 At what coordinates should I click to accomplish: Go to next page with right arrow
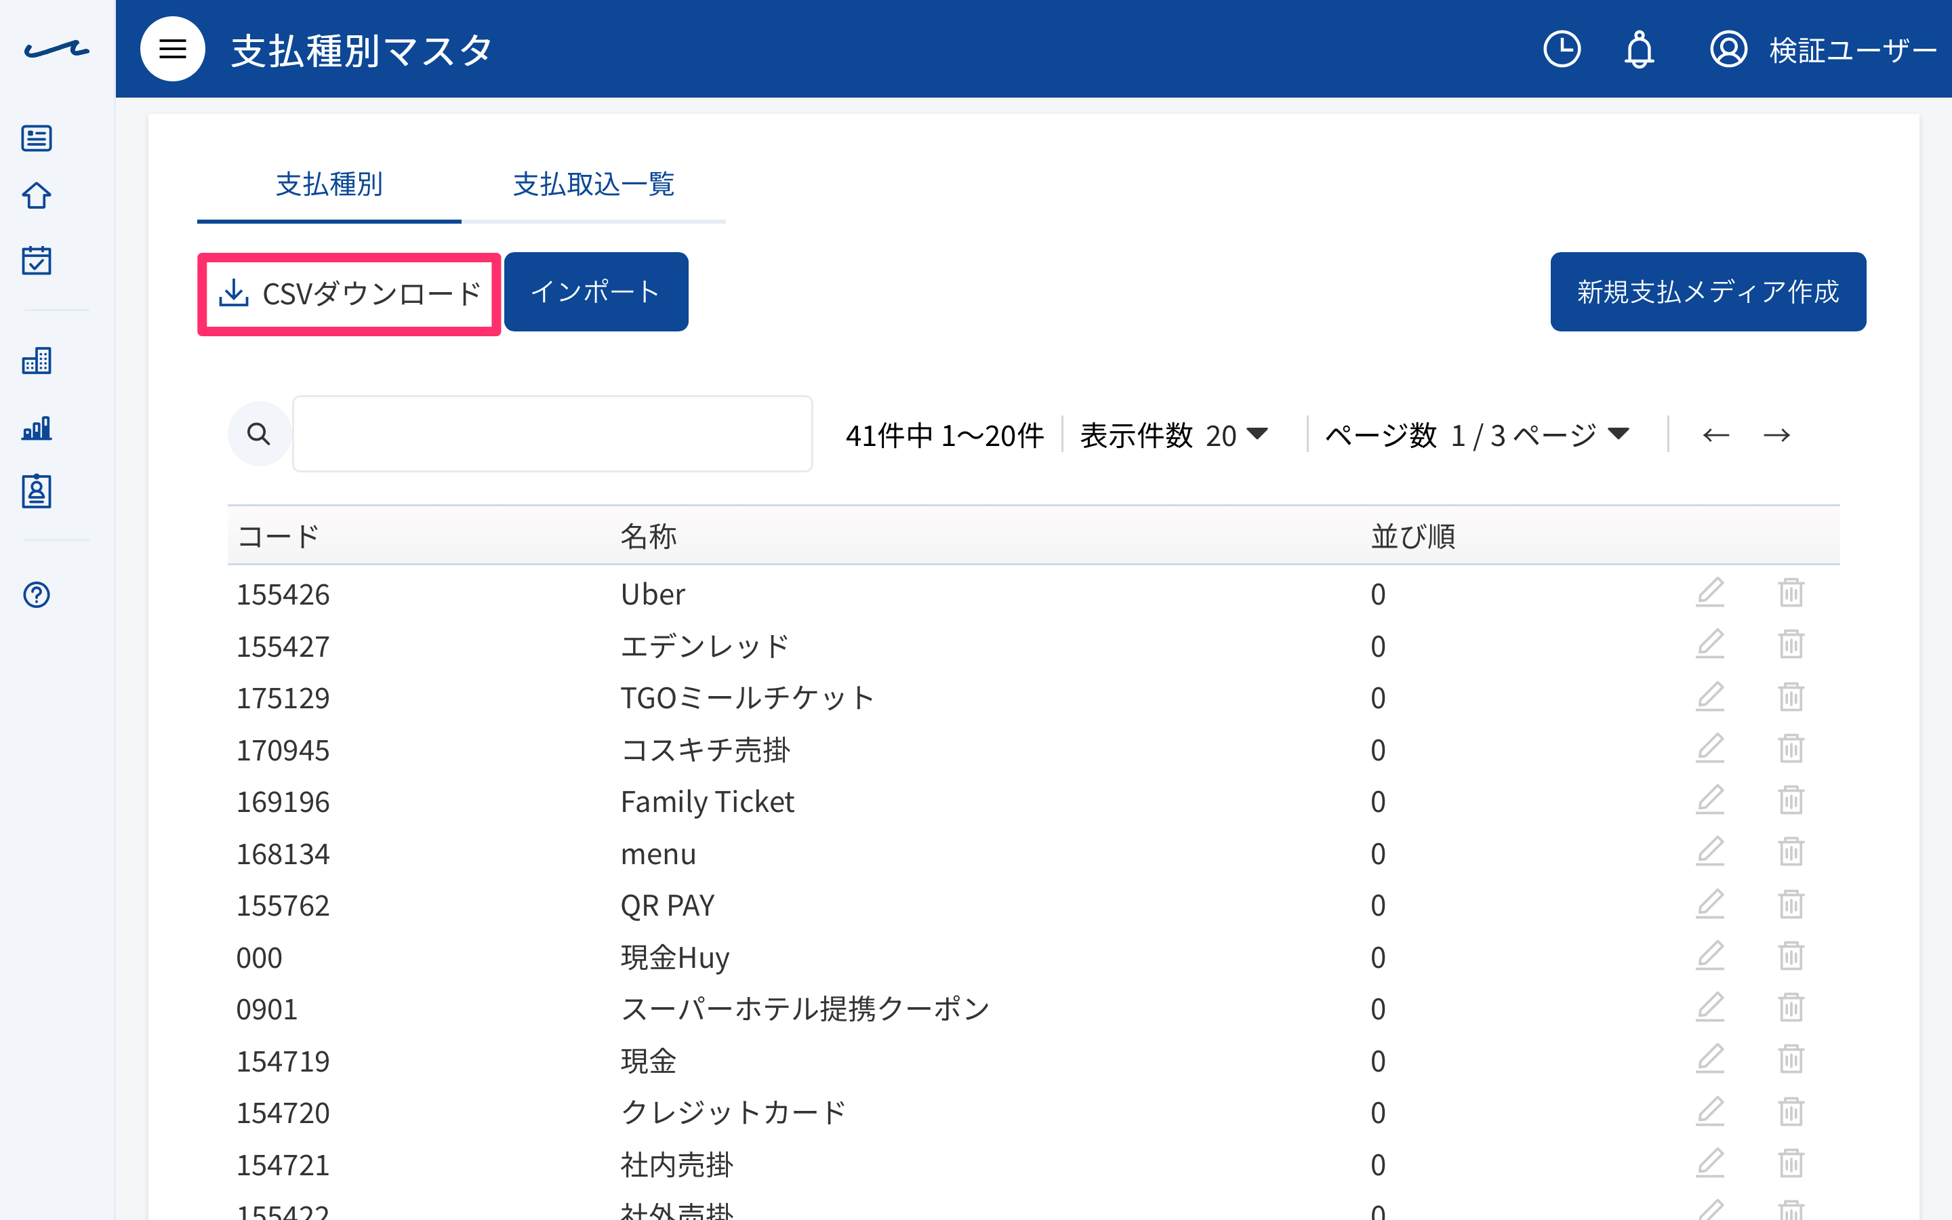pyautogui.click(x=1776, y=436)
